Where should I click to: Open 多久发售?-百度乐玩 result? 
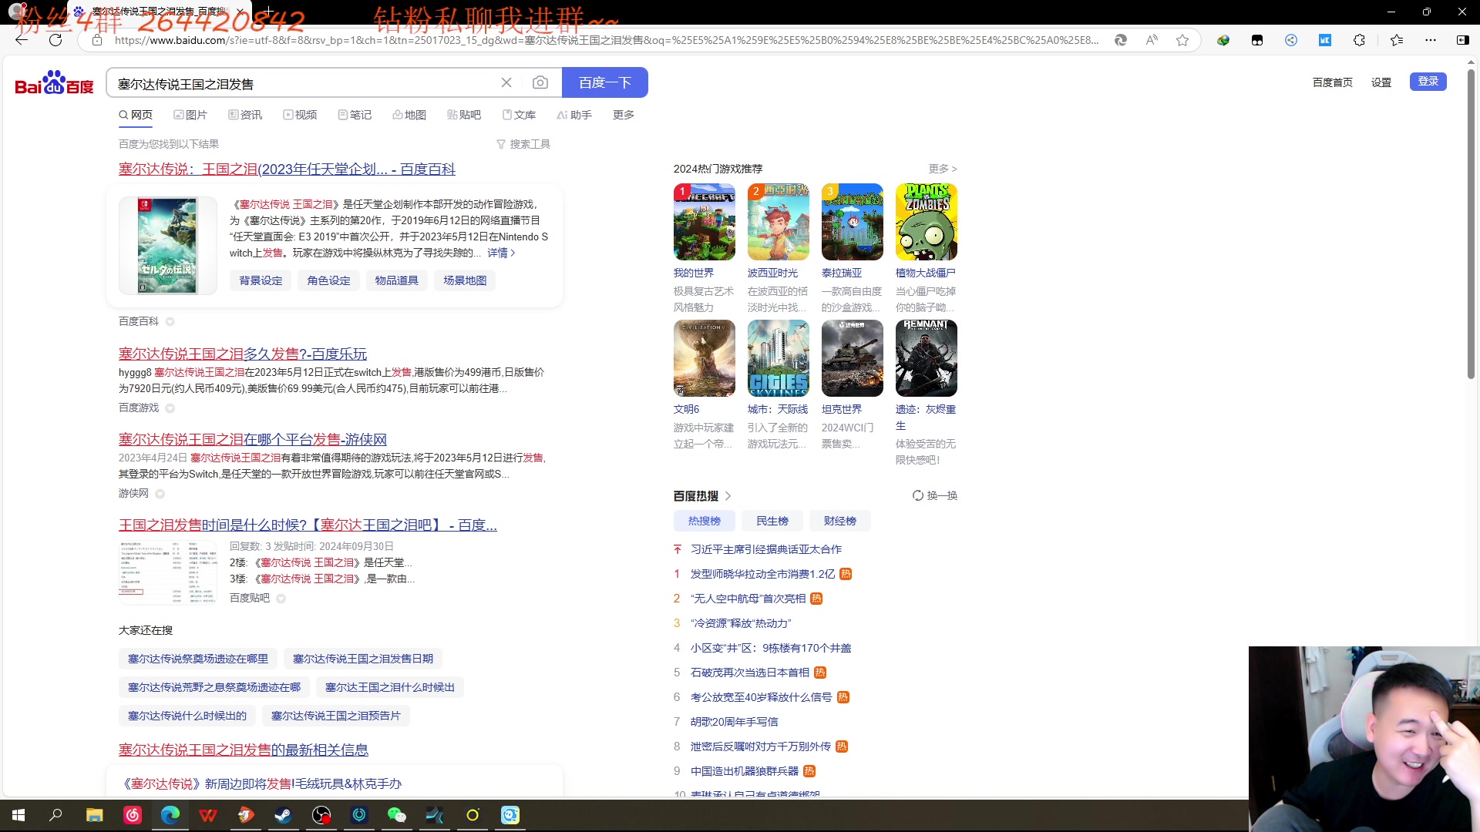[243, 354]
